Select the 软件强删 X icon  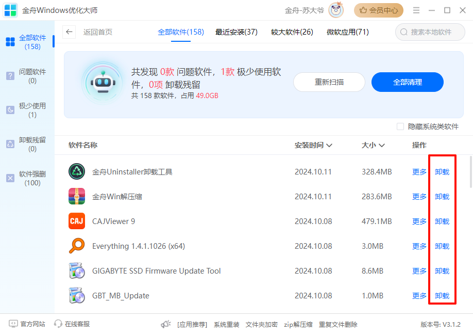coord(10,178)
